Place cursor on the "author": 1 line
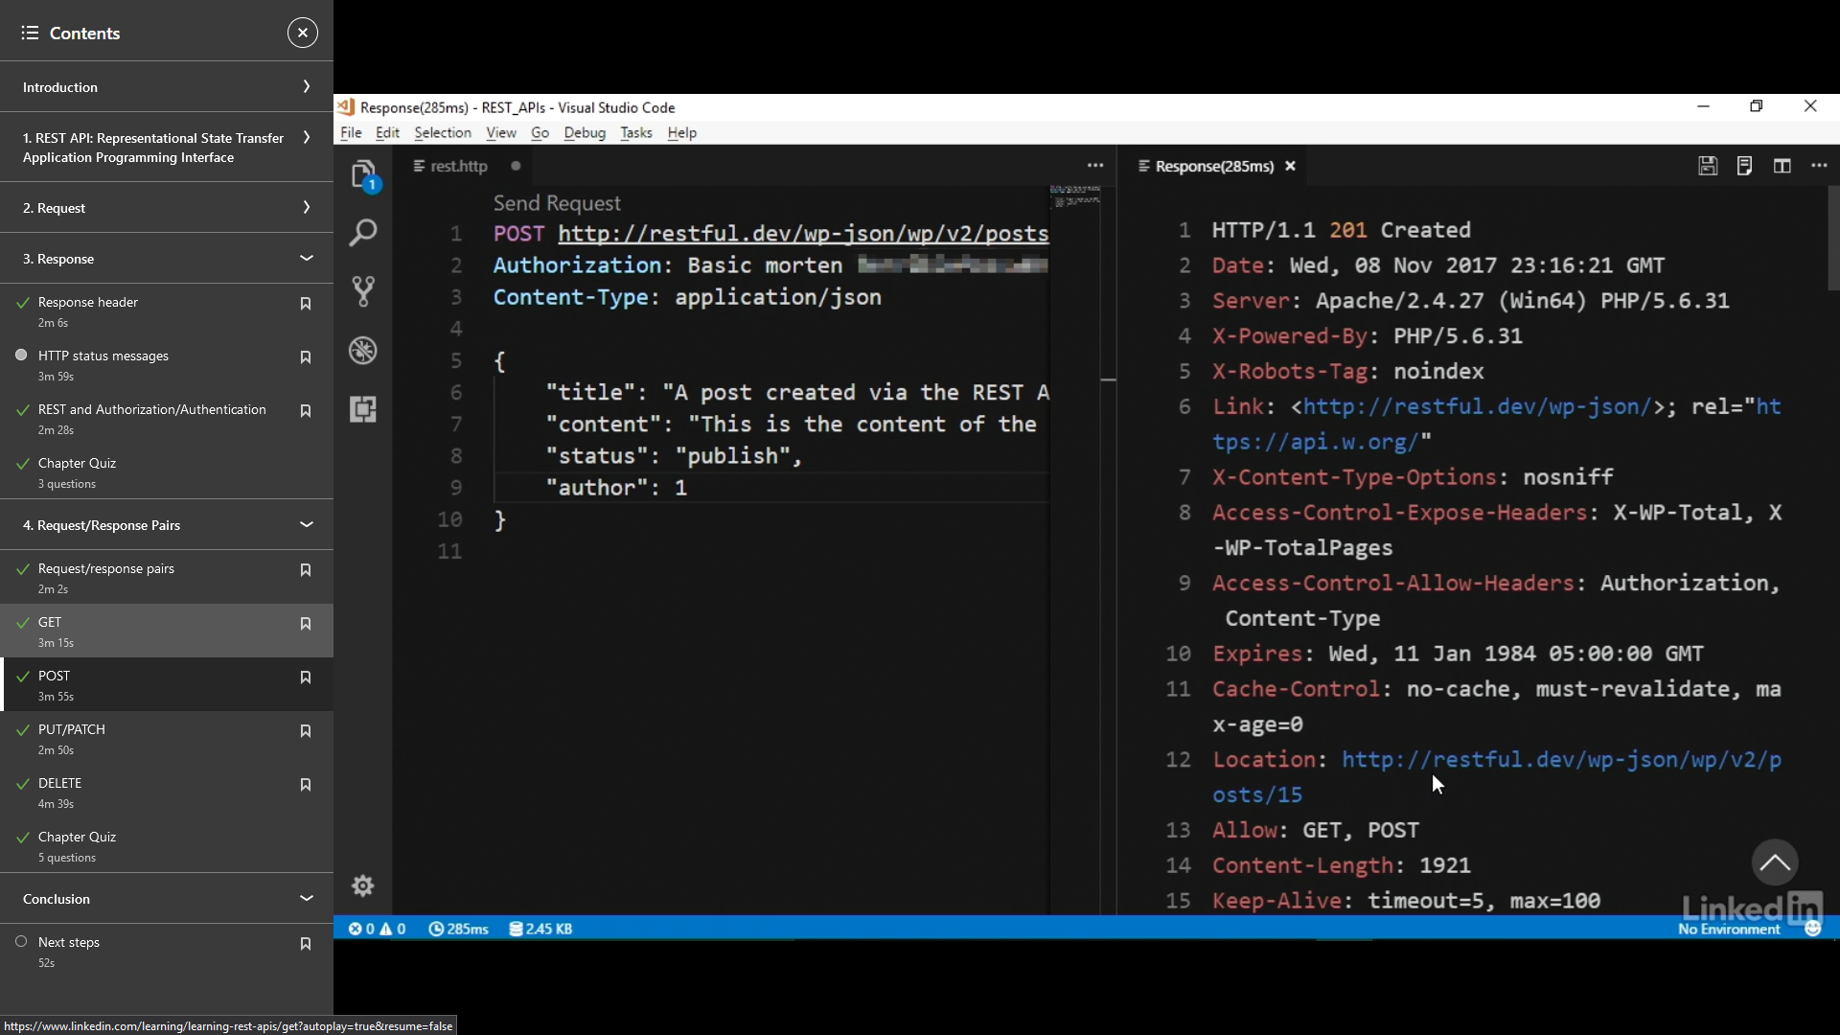 pos(771,488)
